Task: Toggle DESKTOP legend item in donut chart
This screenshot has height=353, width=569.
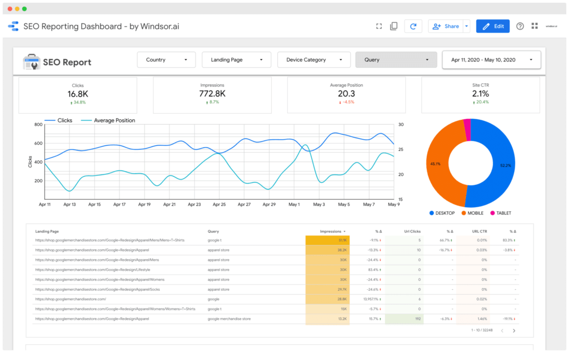Action: pos(442,213)
